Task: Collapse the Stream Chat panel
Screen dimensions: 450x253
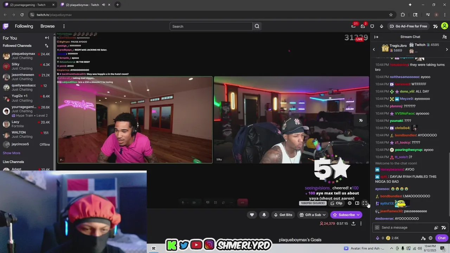Action: tap(376, 37)
